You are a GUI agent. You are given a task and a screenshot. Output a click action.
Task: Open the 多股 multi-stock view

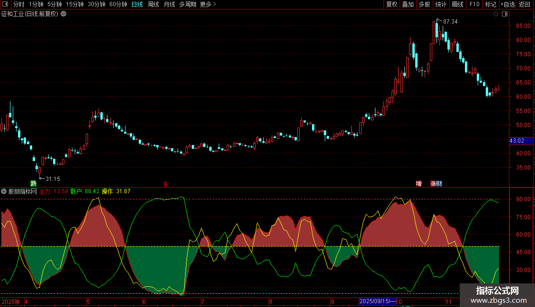coord(424,4)
